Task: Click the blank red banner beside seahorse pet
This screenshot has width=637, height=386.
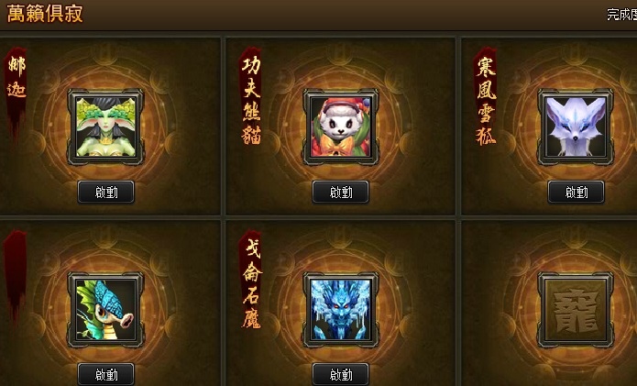Action: click(16, 276)
